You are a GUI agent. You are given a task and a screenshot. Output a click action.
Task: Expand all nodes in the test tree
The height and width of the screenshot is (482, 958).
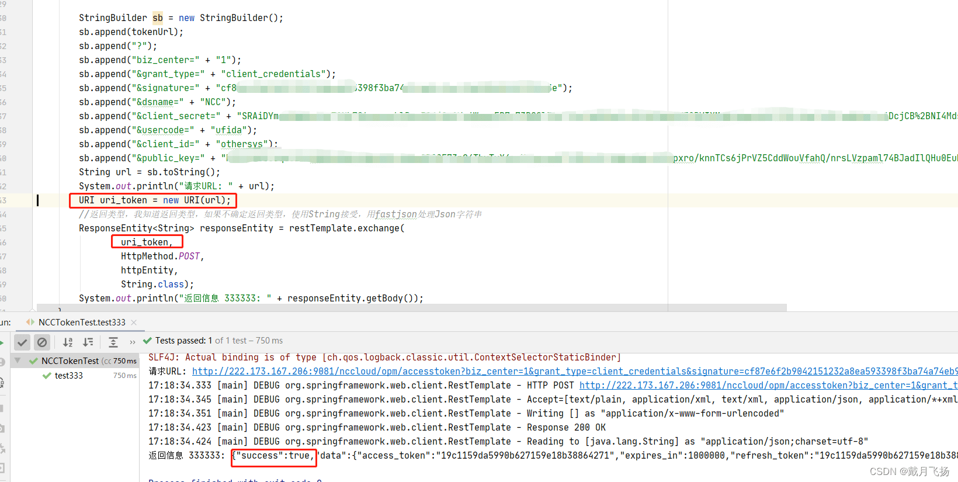[x=113, y=342]
